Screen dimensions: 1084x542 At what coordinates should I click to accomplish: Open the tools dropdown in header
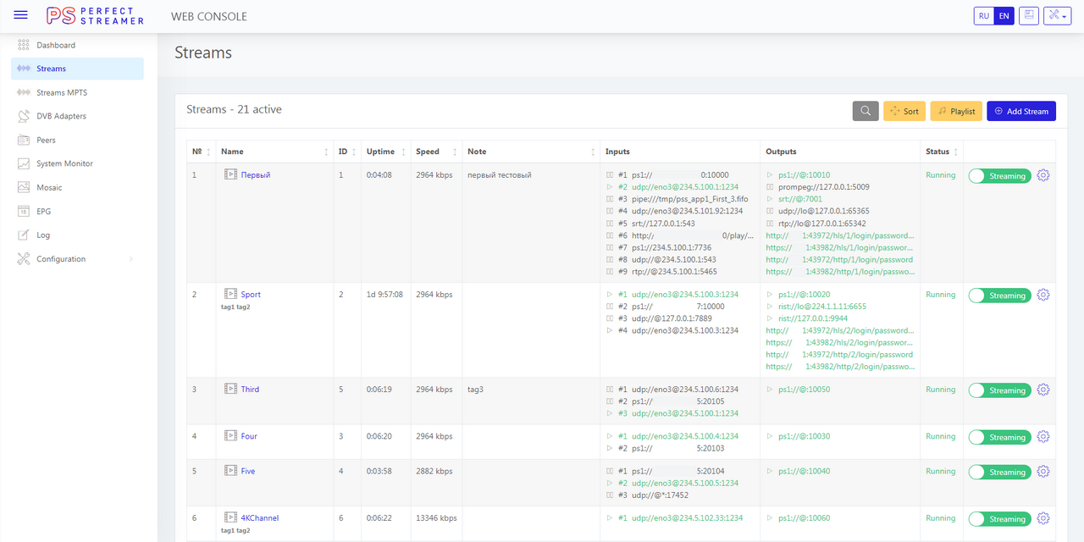pos(1057,16)
